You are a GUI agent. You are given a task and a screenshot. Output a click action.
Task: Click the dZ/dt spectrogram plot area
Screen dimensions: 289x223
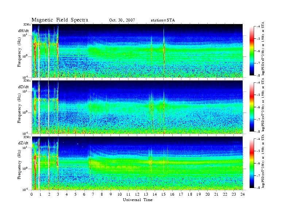tap(137, 163)
